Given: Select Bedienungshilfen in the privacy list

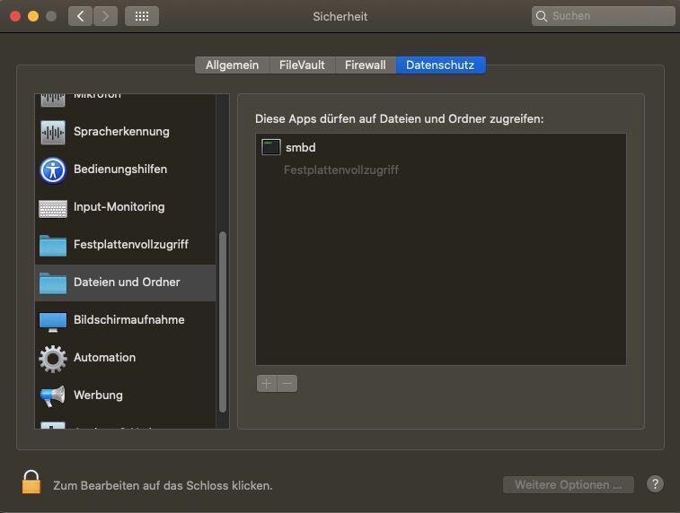Looking at the screenshot, I should (x=126, y=170).
